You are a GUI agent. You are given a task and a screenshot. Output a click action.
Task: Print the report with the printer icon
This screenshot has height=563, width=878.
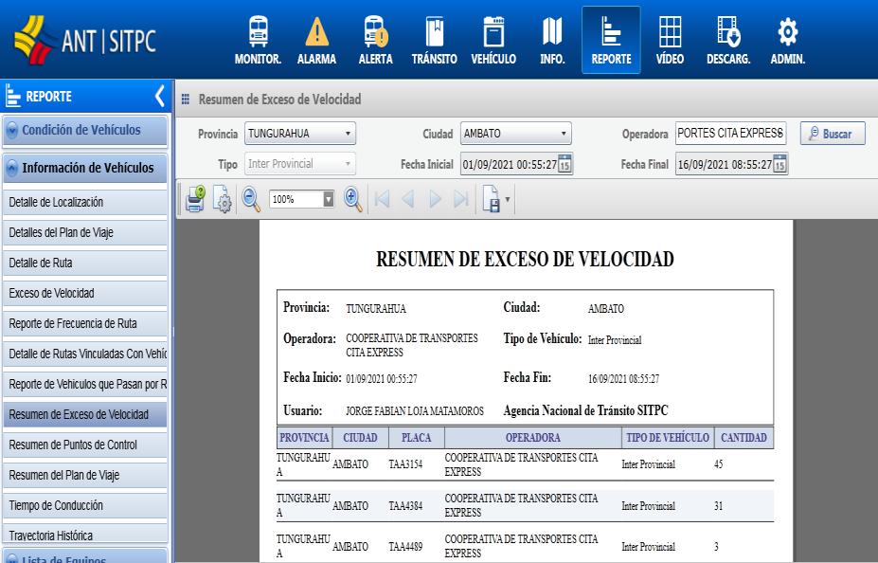tap(195, 199)
